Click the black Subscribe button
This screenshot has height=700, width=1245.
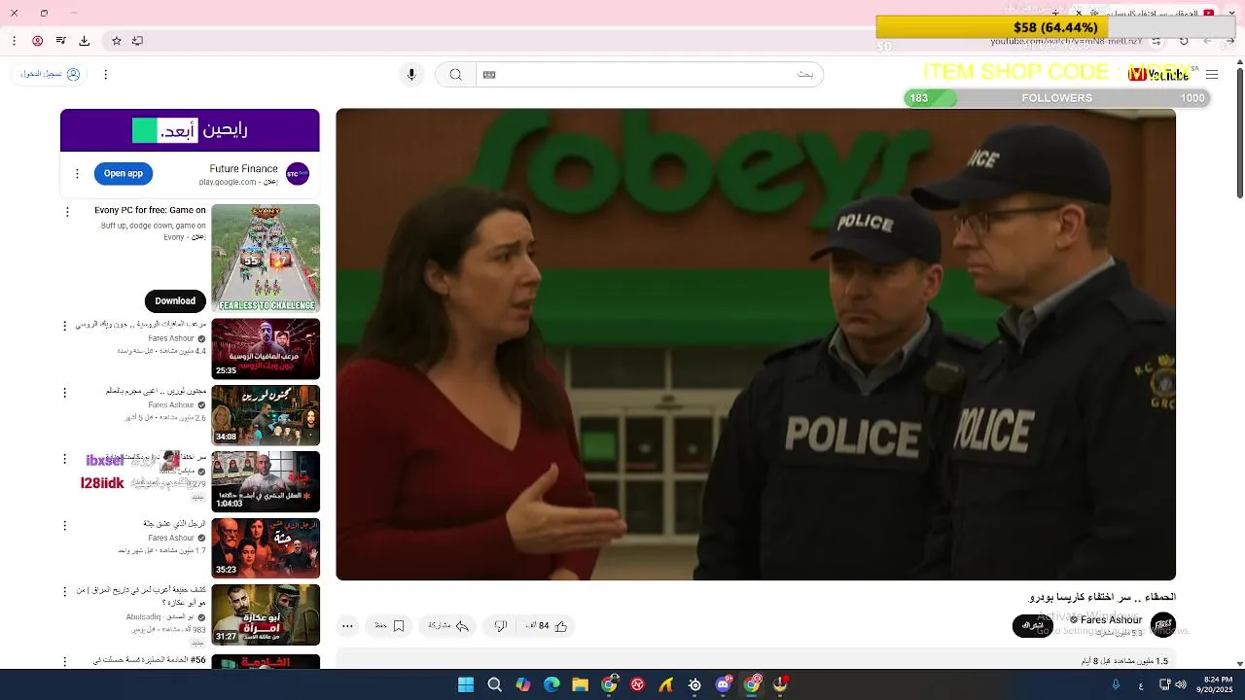[1033, 626]
